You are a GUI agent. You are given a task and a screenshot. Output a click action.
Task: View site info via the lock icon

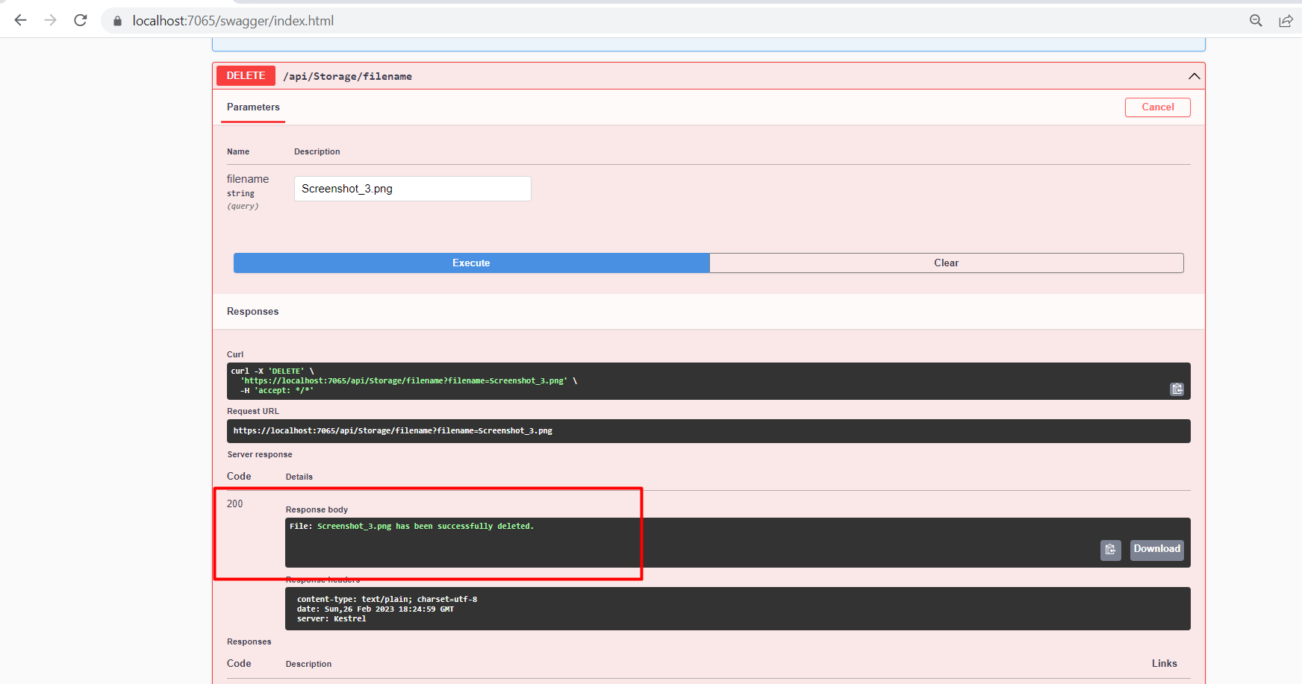pos(117,21)
